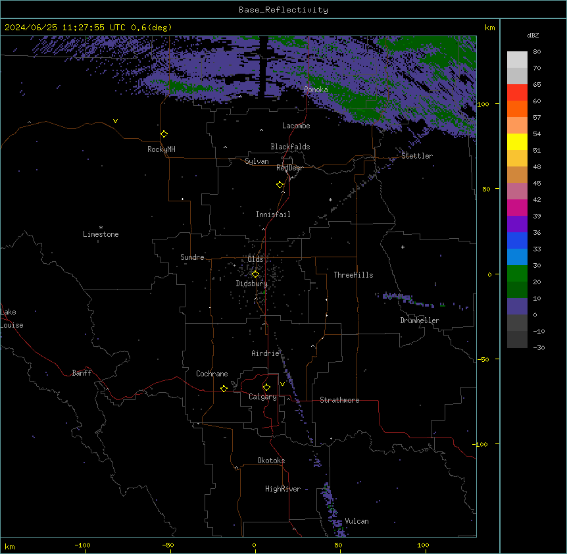Click the yellow diamond marker above Calgary label
The image size is (567, 554).
266,388
